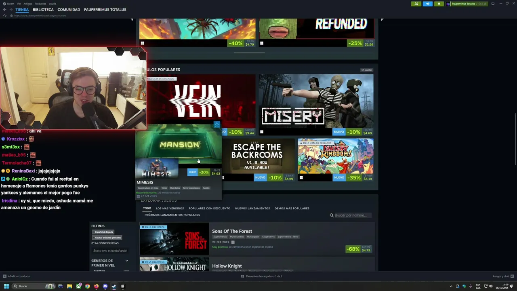Screen dimensions: 517x291
Task: Click Buscar por nombre search field
Action: [352, 215]
